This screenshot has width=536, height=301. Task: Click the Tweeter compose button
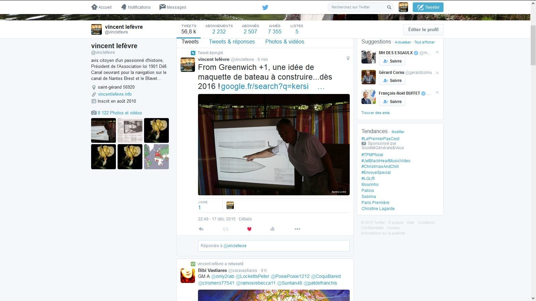click(x=428, y=7)
